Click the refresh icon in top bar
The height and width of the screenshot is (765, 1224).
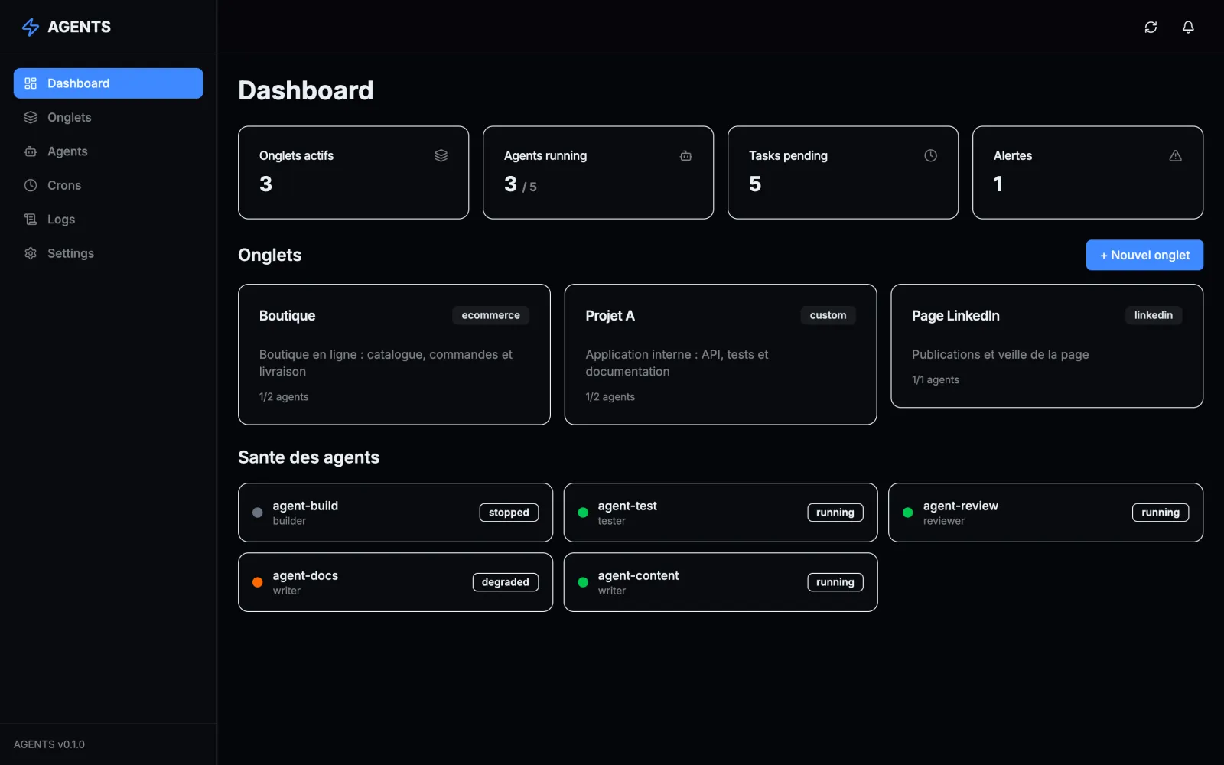1151,27
